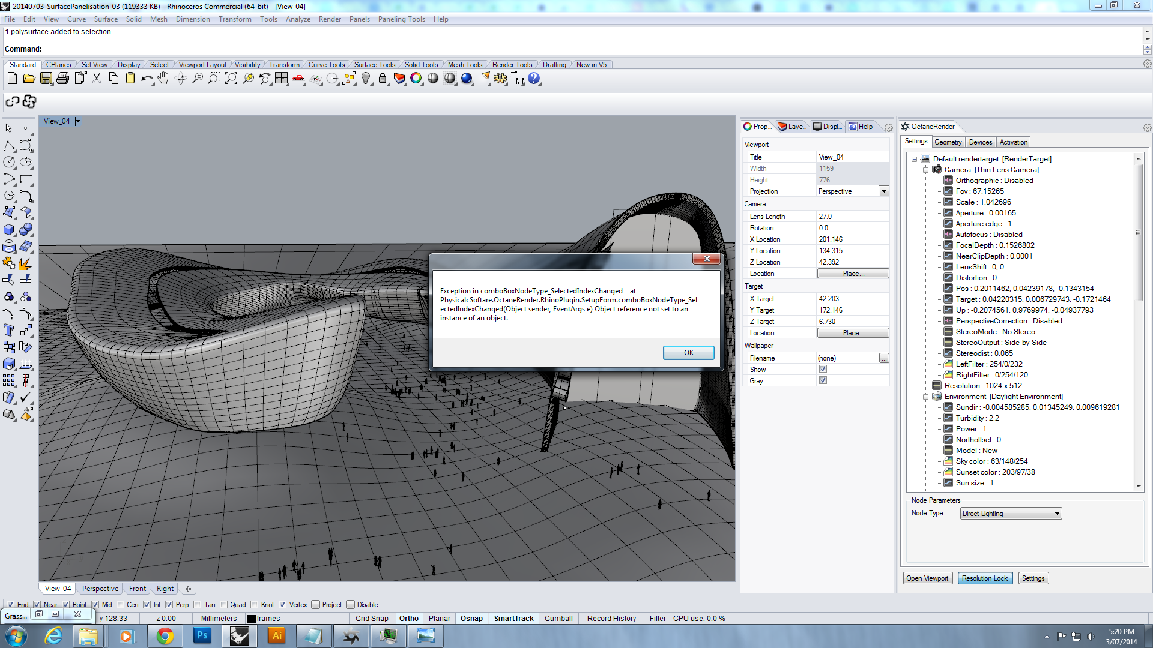1153x648 pixels.
Task: Switch to the Geometry tab
Action: coord(948,142)
